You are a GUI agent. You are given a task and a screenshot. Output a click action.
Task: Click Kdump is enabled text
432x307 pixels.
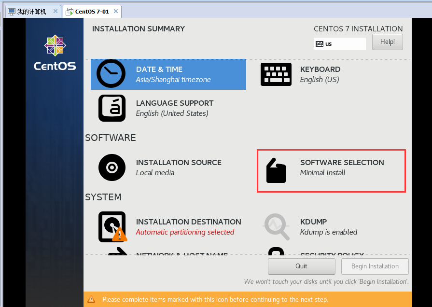329,232
